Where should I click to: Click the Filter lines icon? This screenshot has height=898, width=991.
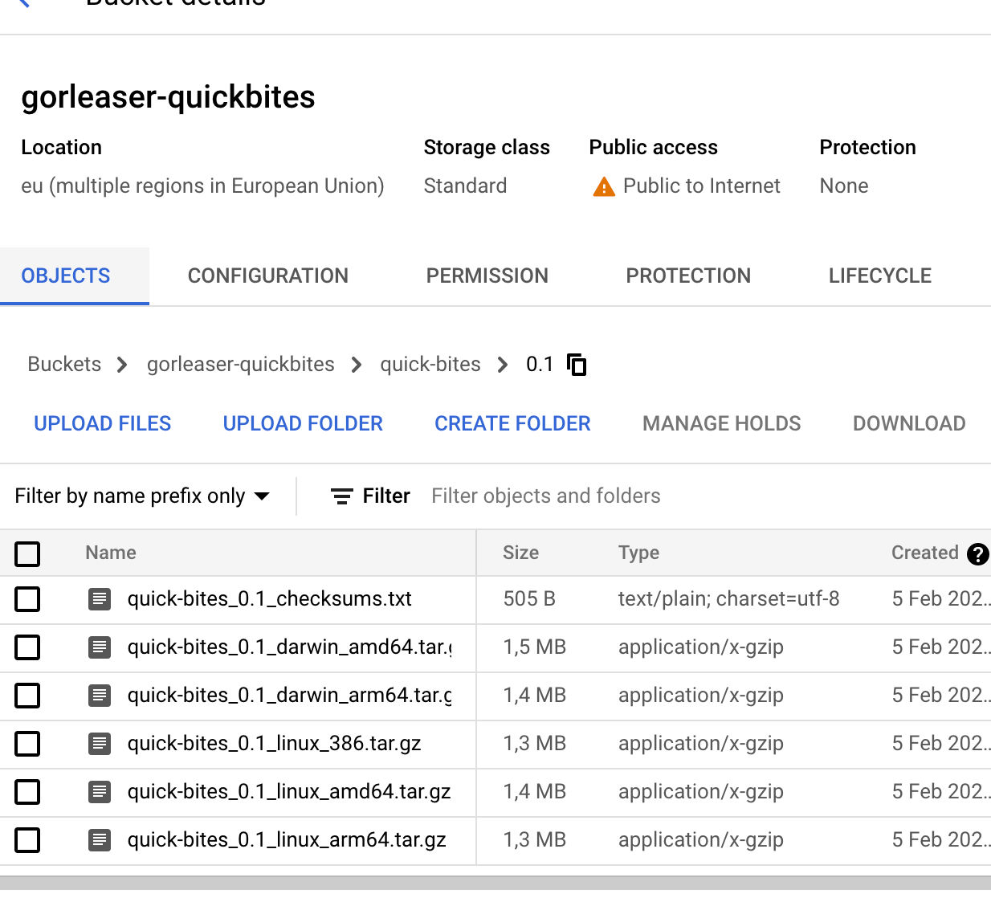coord(342,496)
